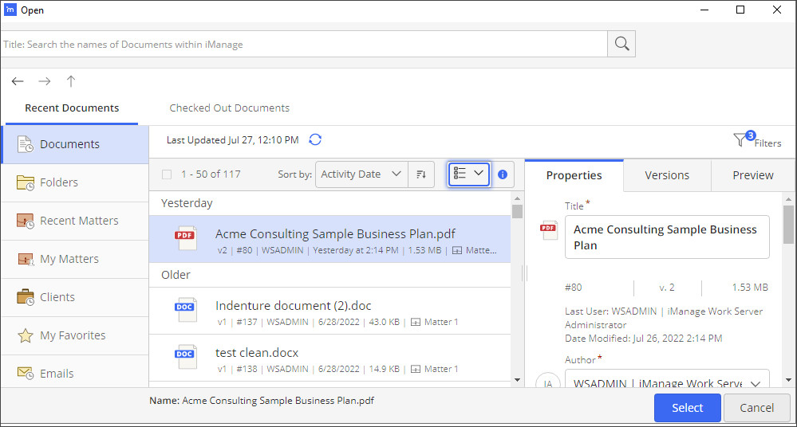
Task: Open the list view layout dropdown
Action: coord(468,174)
